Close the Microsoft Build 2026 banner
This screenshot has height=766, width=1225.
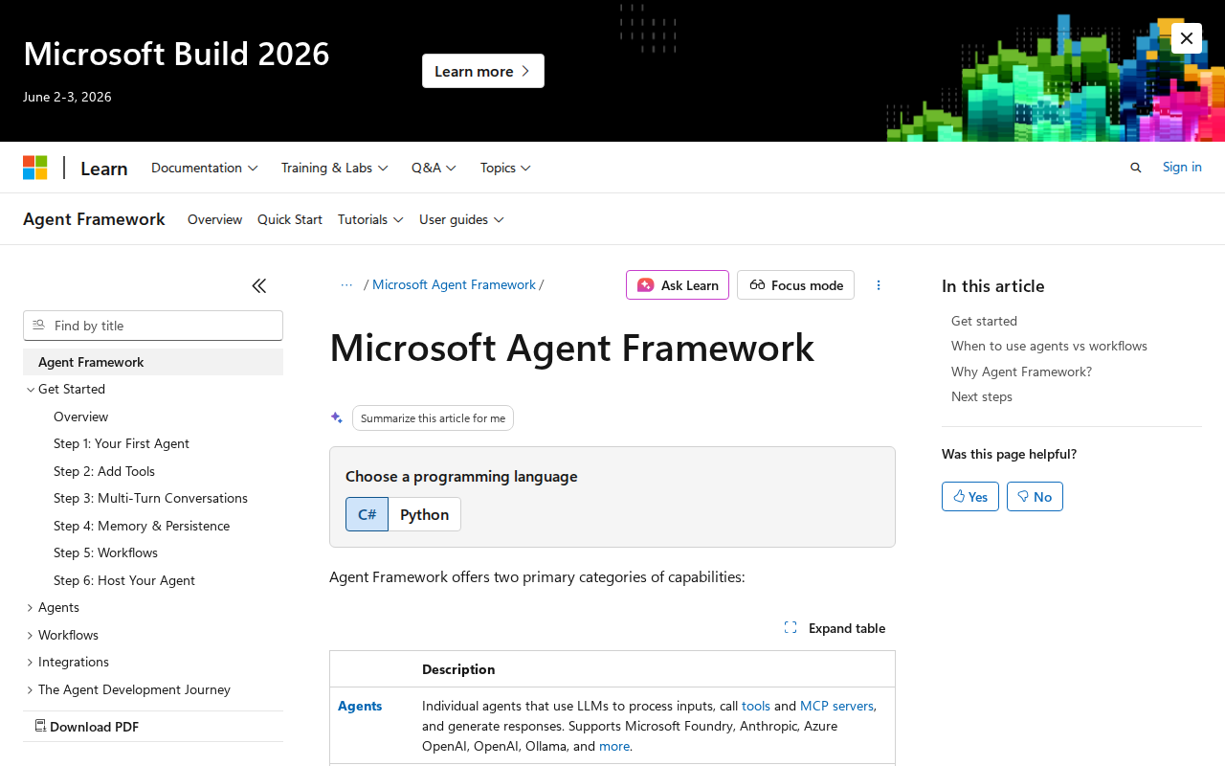point(1187,38)
